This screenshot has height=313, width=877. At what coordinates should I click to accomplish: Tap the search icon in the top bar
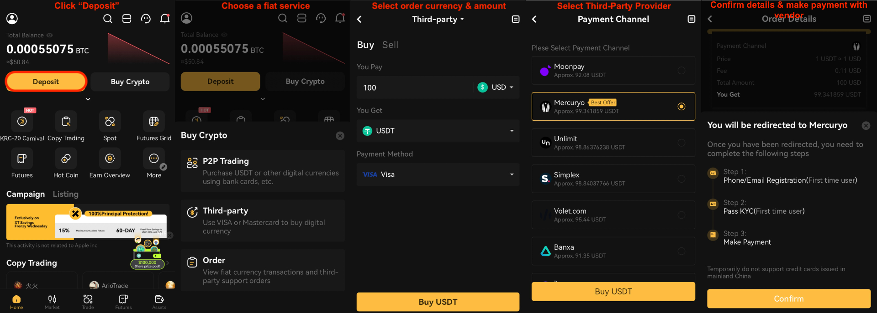(108, 19)
